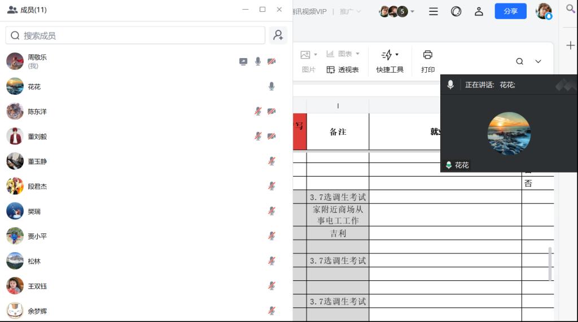Click the print icon in toolbar
Viewport: 578px width, 322px height.
[427, 55]
